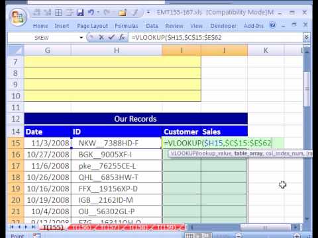
Task: Click the 'Customer' header cell
Action: (x=182, y=132)
